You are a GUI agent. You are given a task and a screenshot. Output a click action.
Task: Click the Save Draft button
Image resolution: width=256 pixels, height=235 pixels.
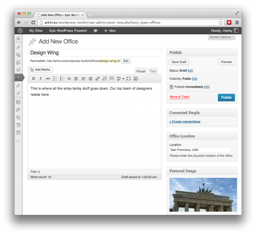coord(179,62)
